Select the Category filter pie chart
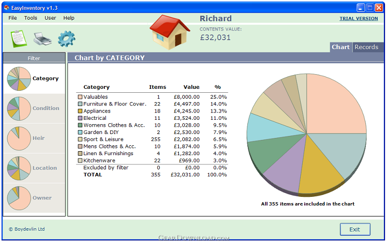Viewport: 387px width, 242px height. coord(19,79)
